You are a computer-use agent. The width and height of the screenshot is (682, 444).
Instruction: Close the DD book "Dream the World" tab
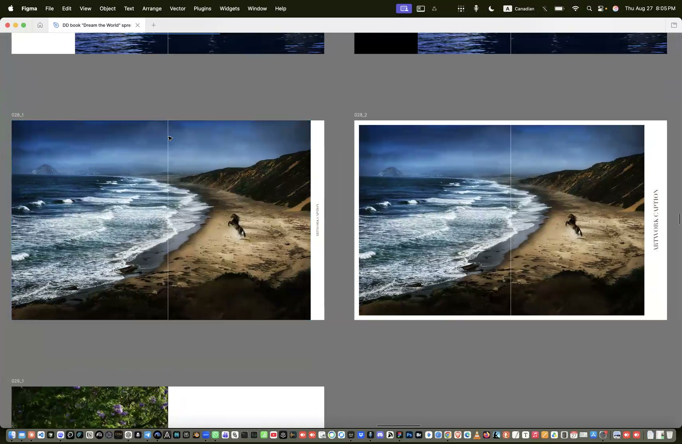(138, 25)
